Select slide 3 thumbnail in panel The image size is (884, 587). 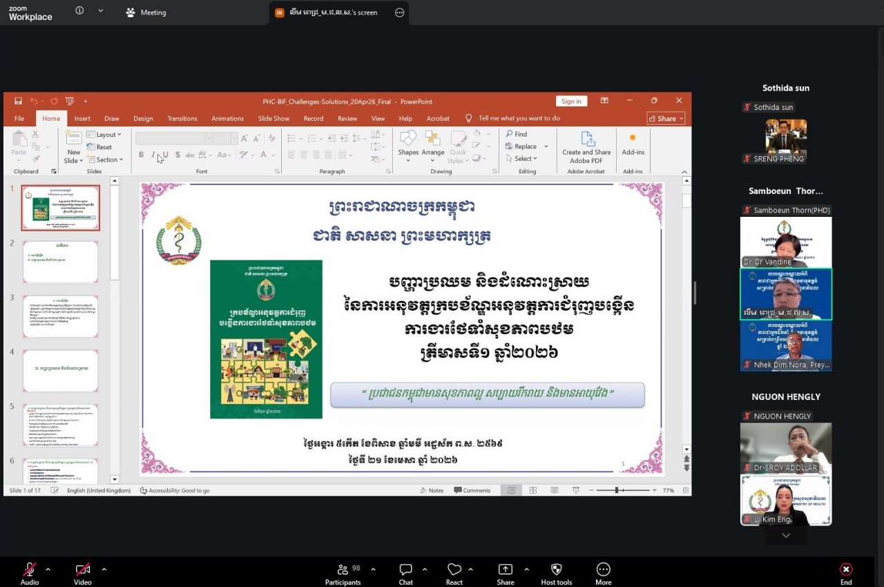61,316
